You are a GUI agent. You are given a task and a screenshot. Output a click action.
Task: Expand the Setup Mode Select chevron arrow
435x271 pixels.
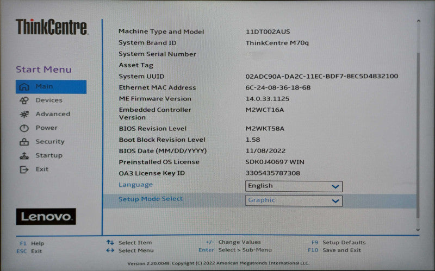click(x=335, y=201)
